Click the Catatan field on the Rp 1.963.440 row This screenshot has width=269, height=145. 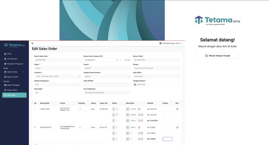pyautogui.click(x=167, y=115)
